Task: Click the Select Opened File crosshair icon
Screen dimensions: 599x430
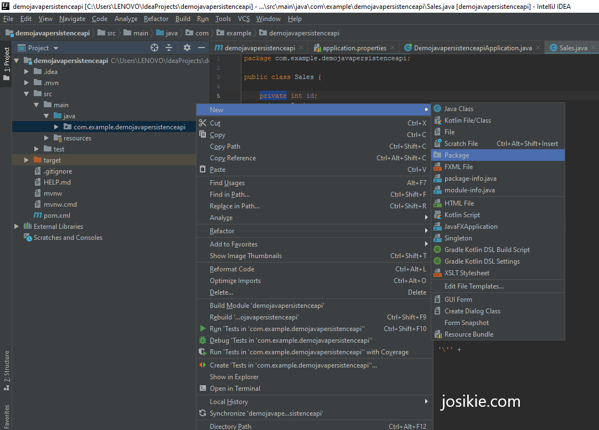Action: click(x=155, y=48)
